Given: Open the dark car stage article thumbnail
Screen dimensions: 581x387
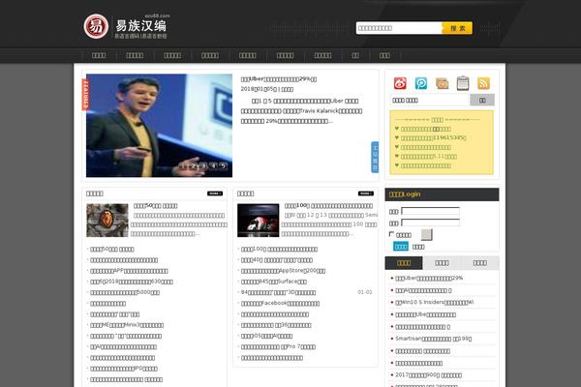Looking at the screenshot, I should (x=259, y=221).
